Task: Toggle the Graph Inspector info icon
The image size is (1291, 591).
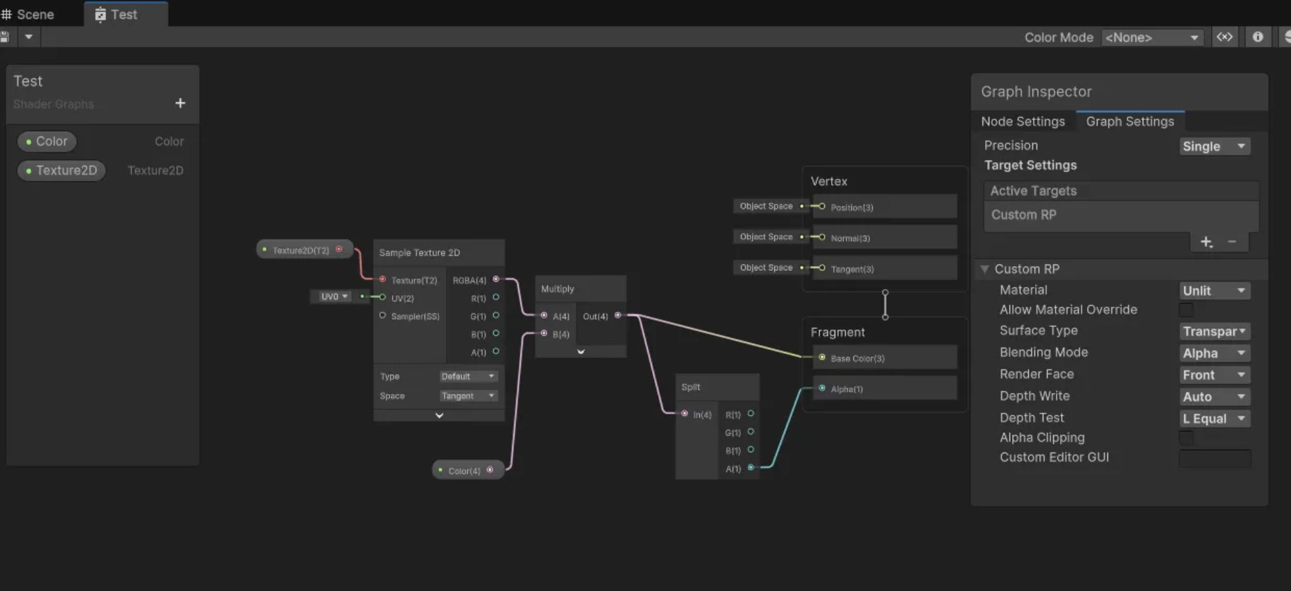Action: [1258, 37]
